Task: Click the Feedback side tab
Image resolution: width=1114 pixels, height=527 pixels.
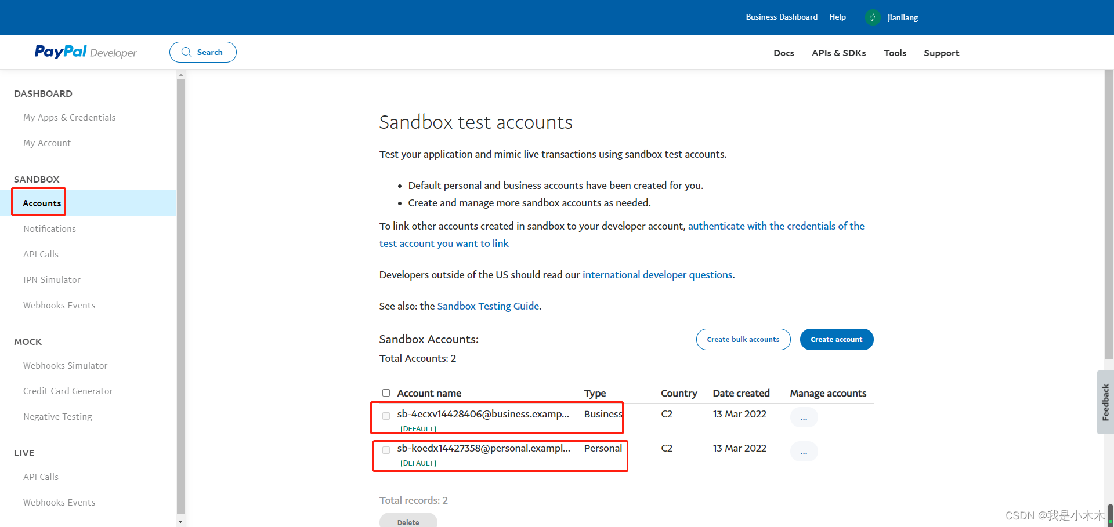Action: [1105, 402]
